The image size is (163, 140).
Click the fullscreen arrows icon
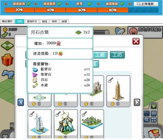tap(154, 120)
